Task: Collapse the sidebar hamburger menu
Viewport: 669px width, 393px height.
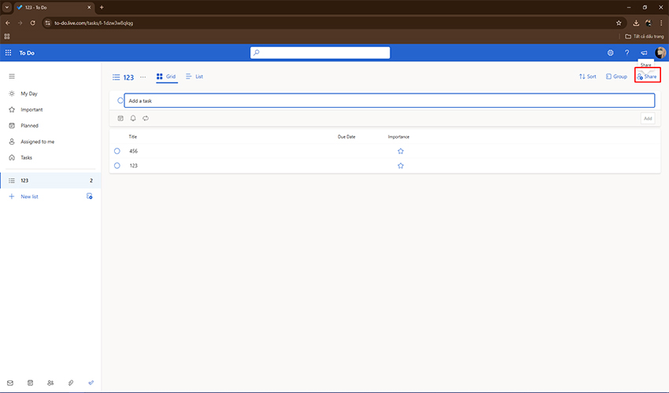Action: tap(12, 76)
